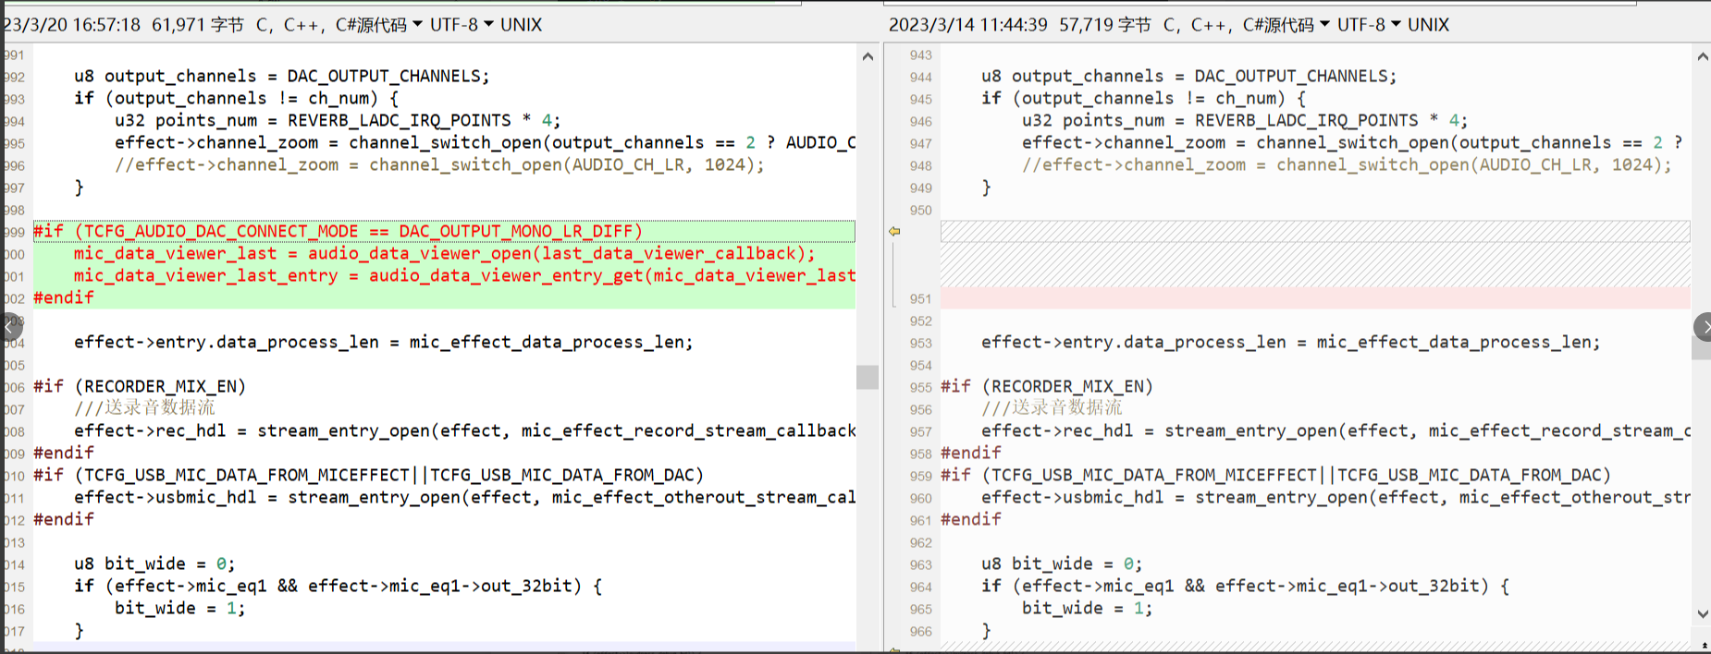Click the yellow copy-to-left arrow in the right gutter
The width and height of the screenshot is (1711, 654).
[x=894, y=232]
